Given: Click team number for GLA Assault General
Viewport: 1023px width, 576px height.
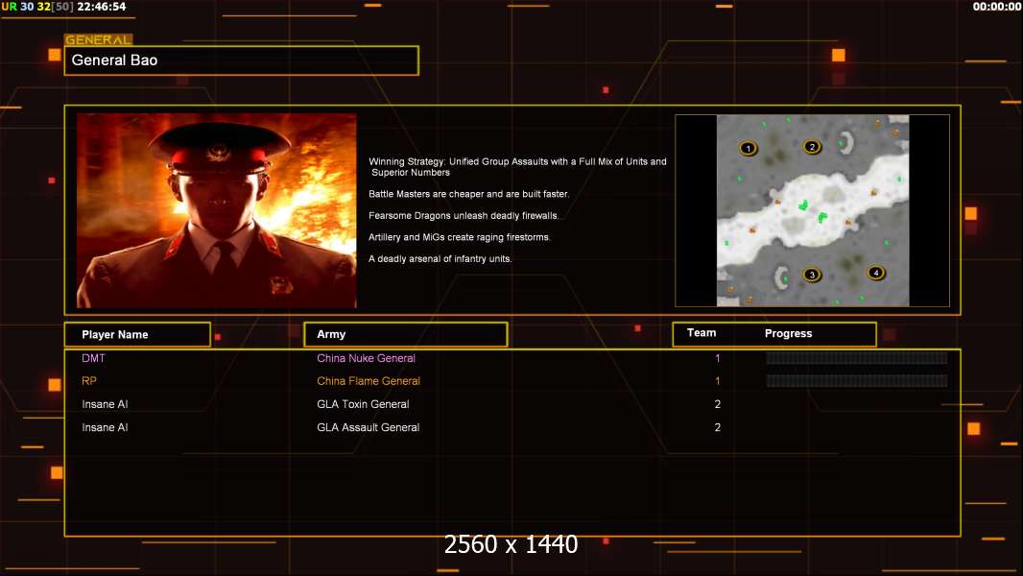Looking at the screenshot, I should pos(718,427).
